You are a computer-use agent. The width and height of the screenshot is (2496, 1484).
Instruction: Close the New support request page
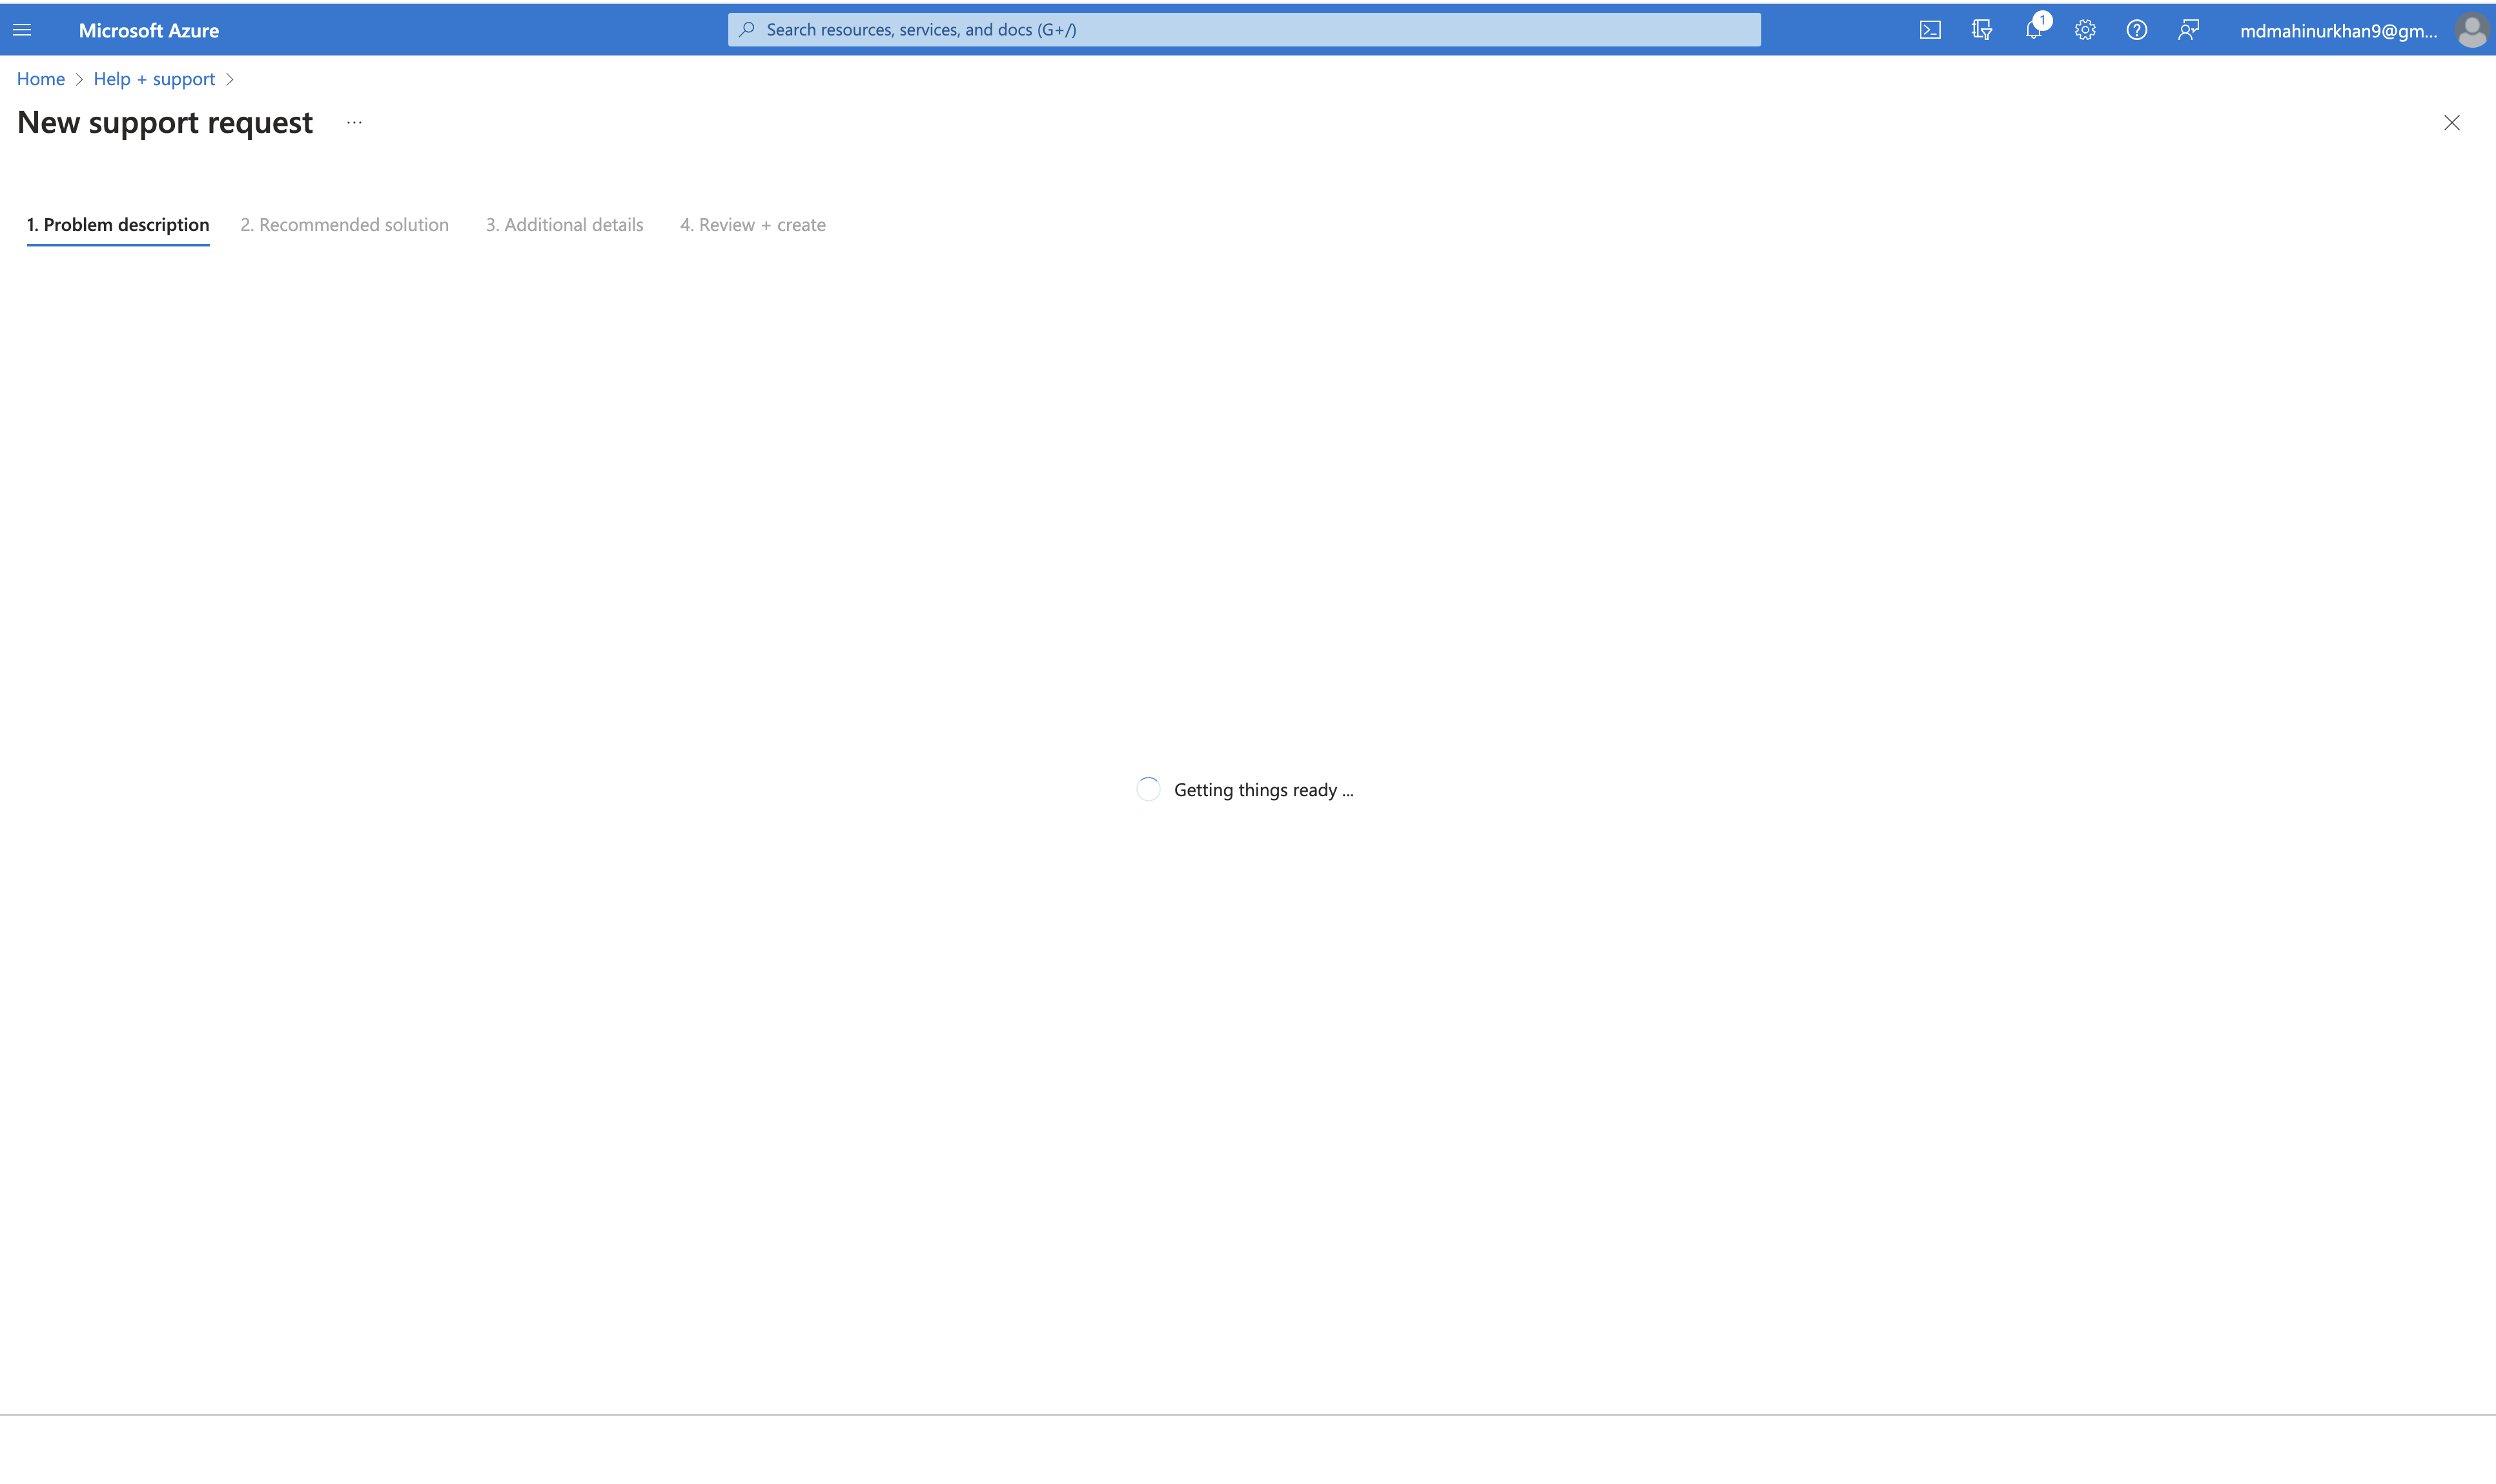pos(2452,122)
